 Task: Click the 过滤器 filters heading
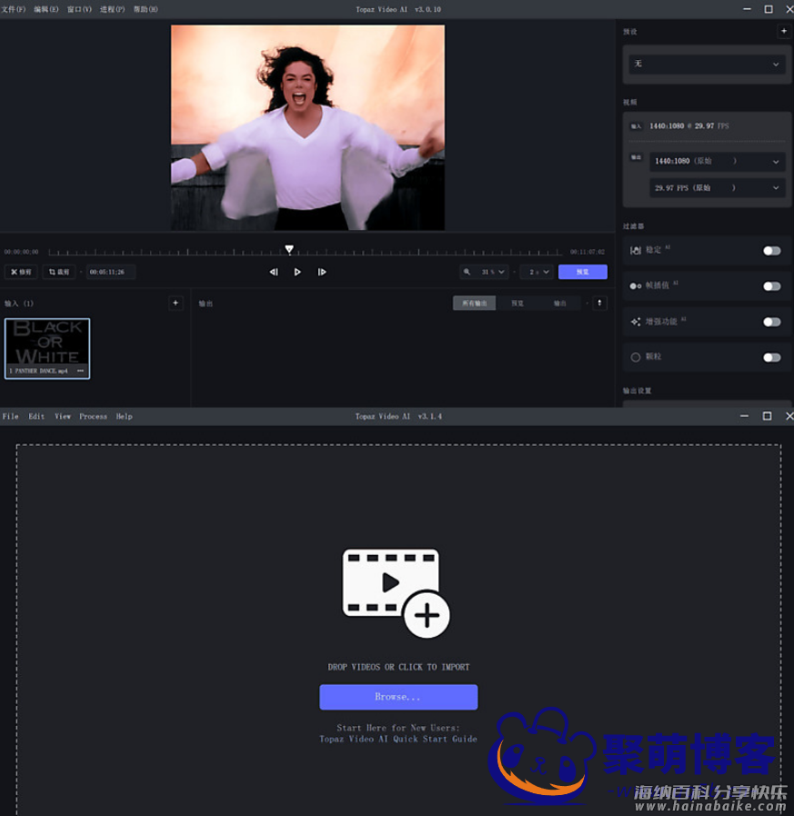(633, 226)
